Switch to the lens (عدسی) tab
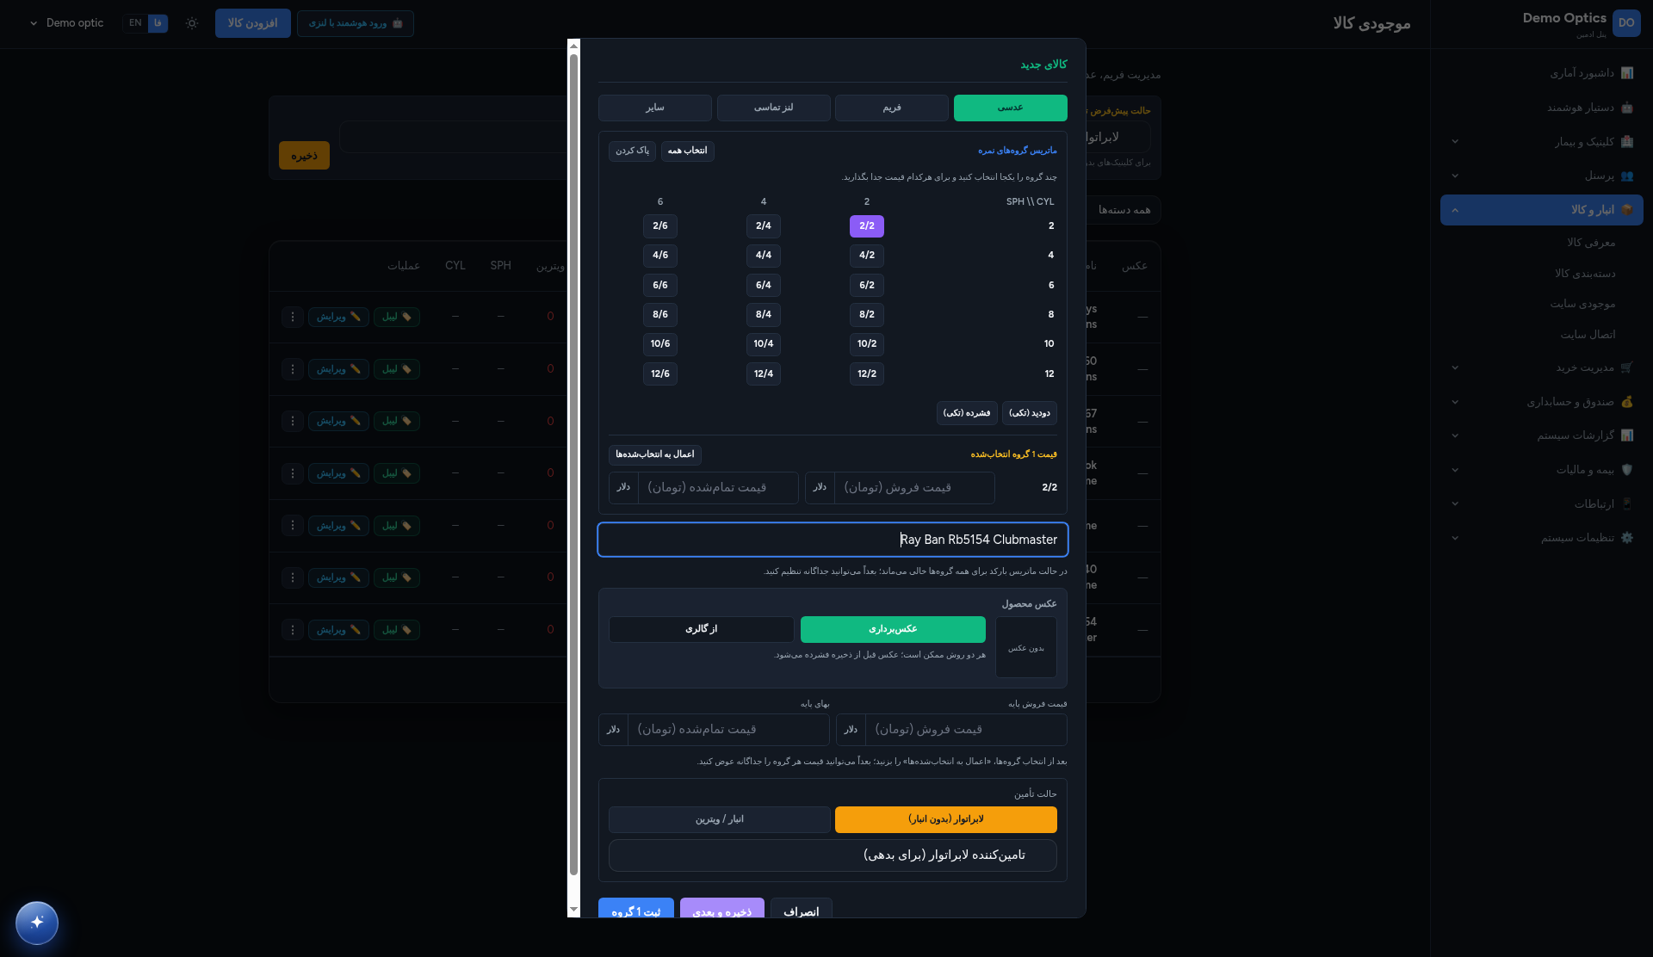This screenshot has height=957, width=1653. 1010,108
